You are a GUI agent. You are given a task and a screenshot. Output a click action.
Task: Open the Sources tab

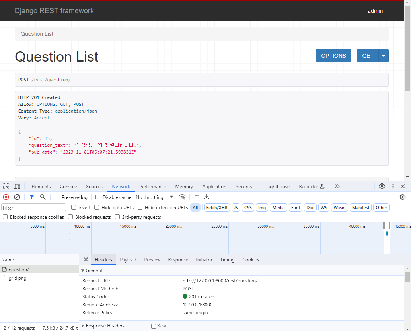pyautogui.click(x=94, y=186)
